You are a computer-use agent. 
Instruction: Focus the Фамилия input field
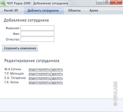(x=37, y=28)
